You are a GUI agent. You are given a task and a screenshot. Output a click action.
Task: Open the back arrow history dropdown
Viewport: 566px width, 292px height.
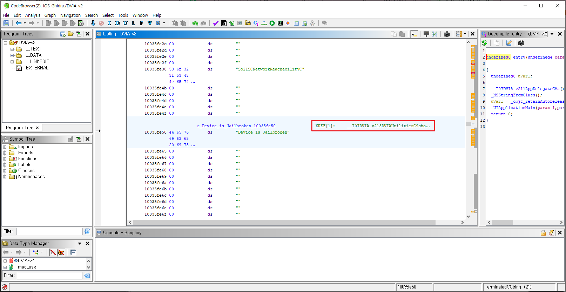click(25, 23)
